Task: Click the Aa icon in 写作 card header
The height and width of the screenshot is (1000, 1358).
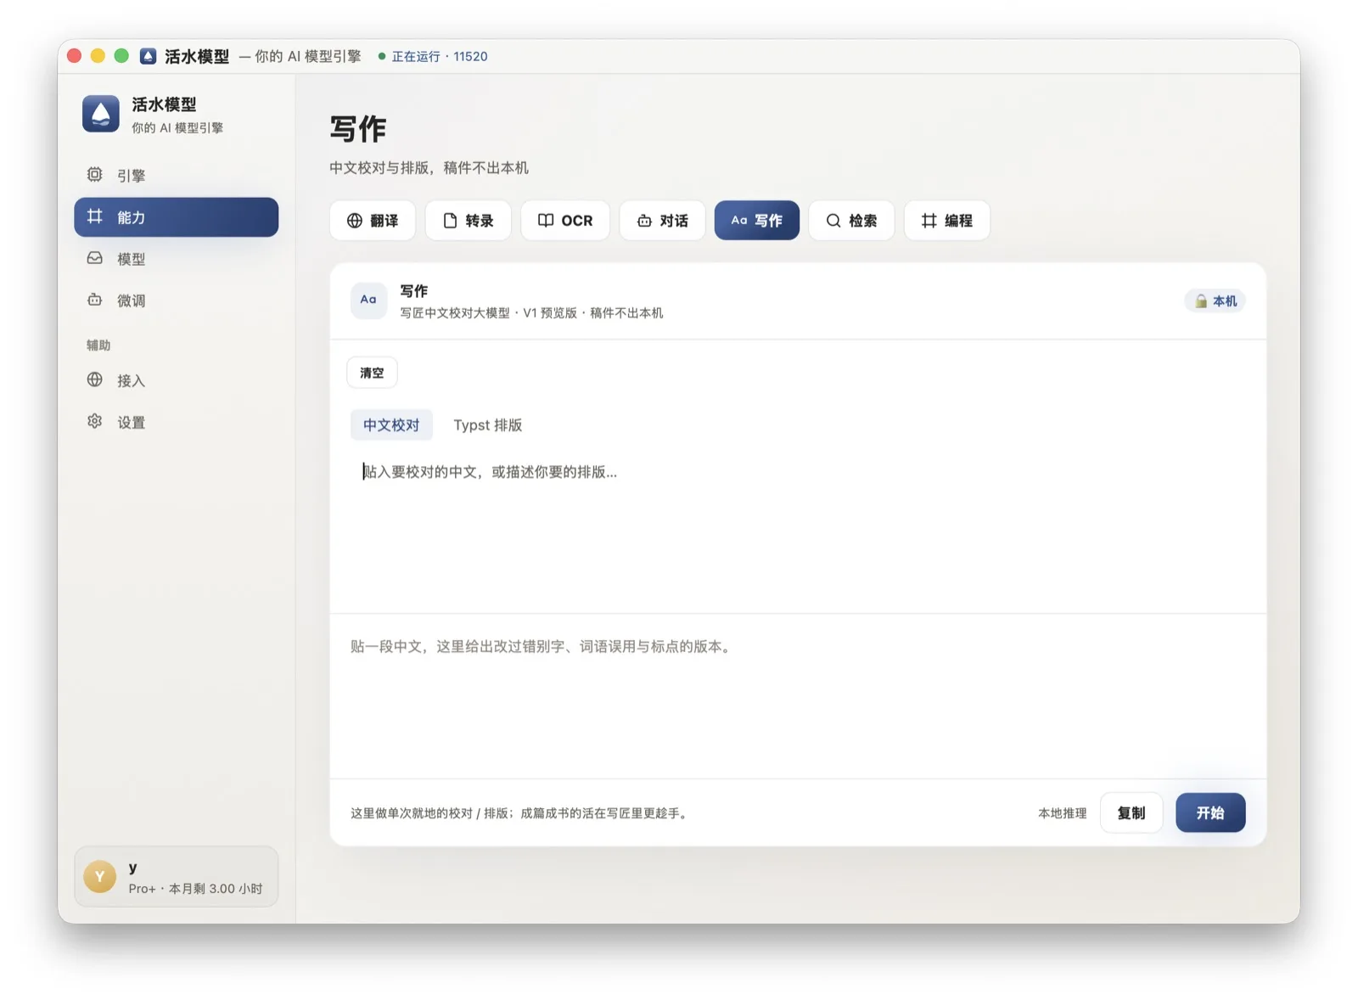Action: click(368, 301)
